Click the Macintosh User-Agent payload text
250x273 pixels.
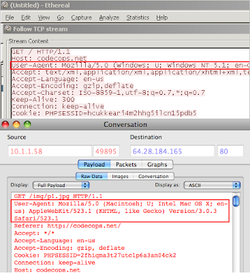point(121,211)
